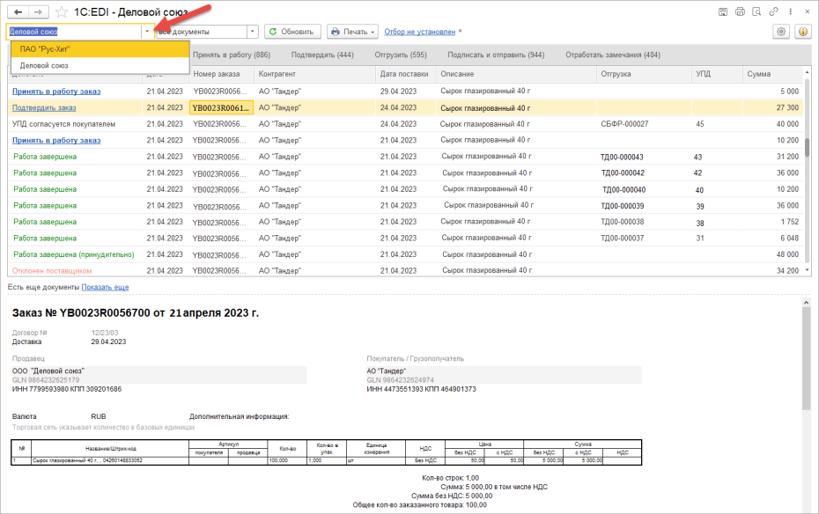The image size is (819, 514).
Task: Switch to 'Подтвердить (444)' tab
Action: (x=322, y=55)
